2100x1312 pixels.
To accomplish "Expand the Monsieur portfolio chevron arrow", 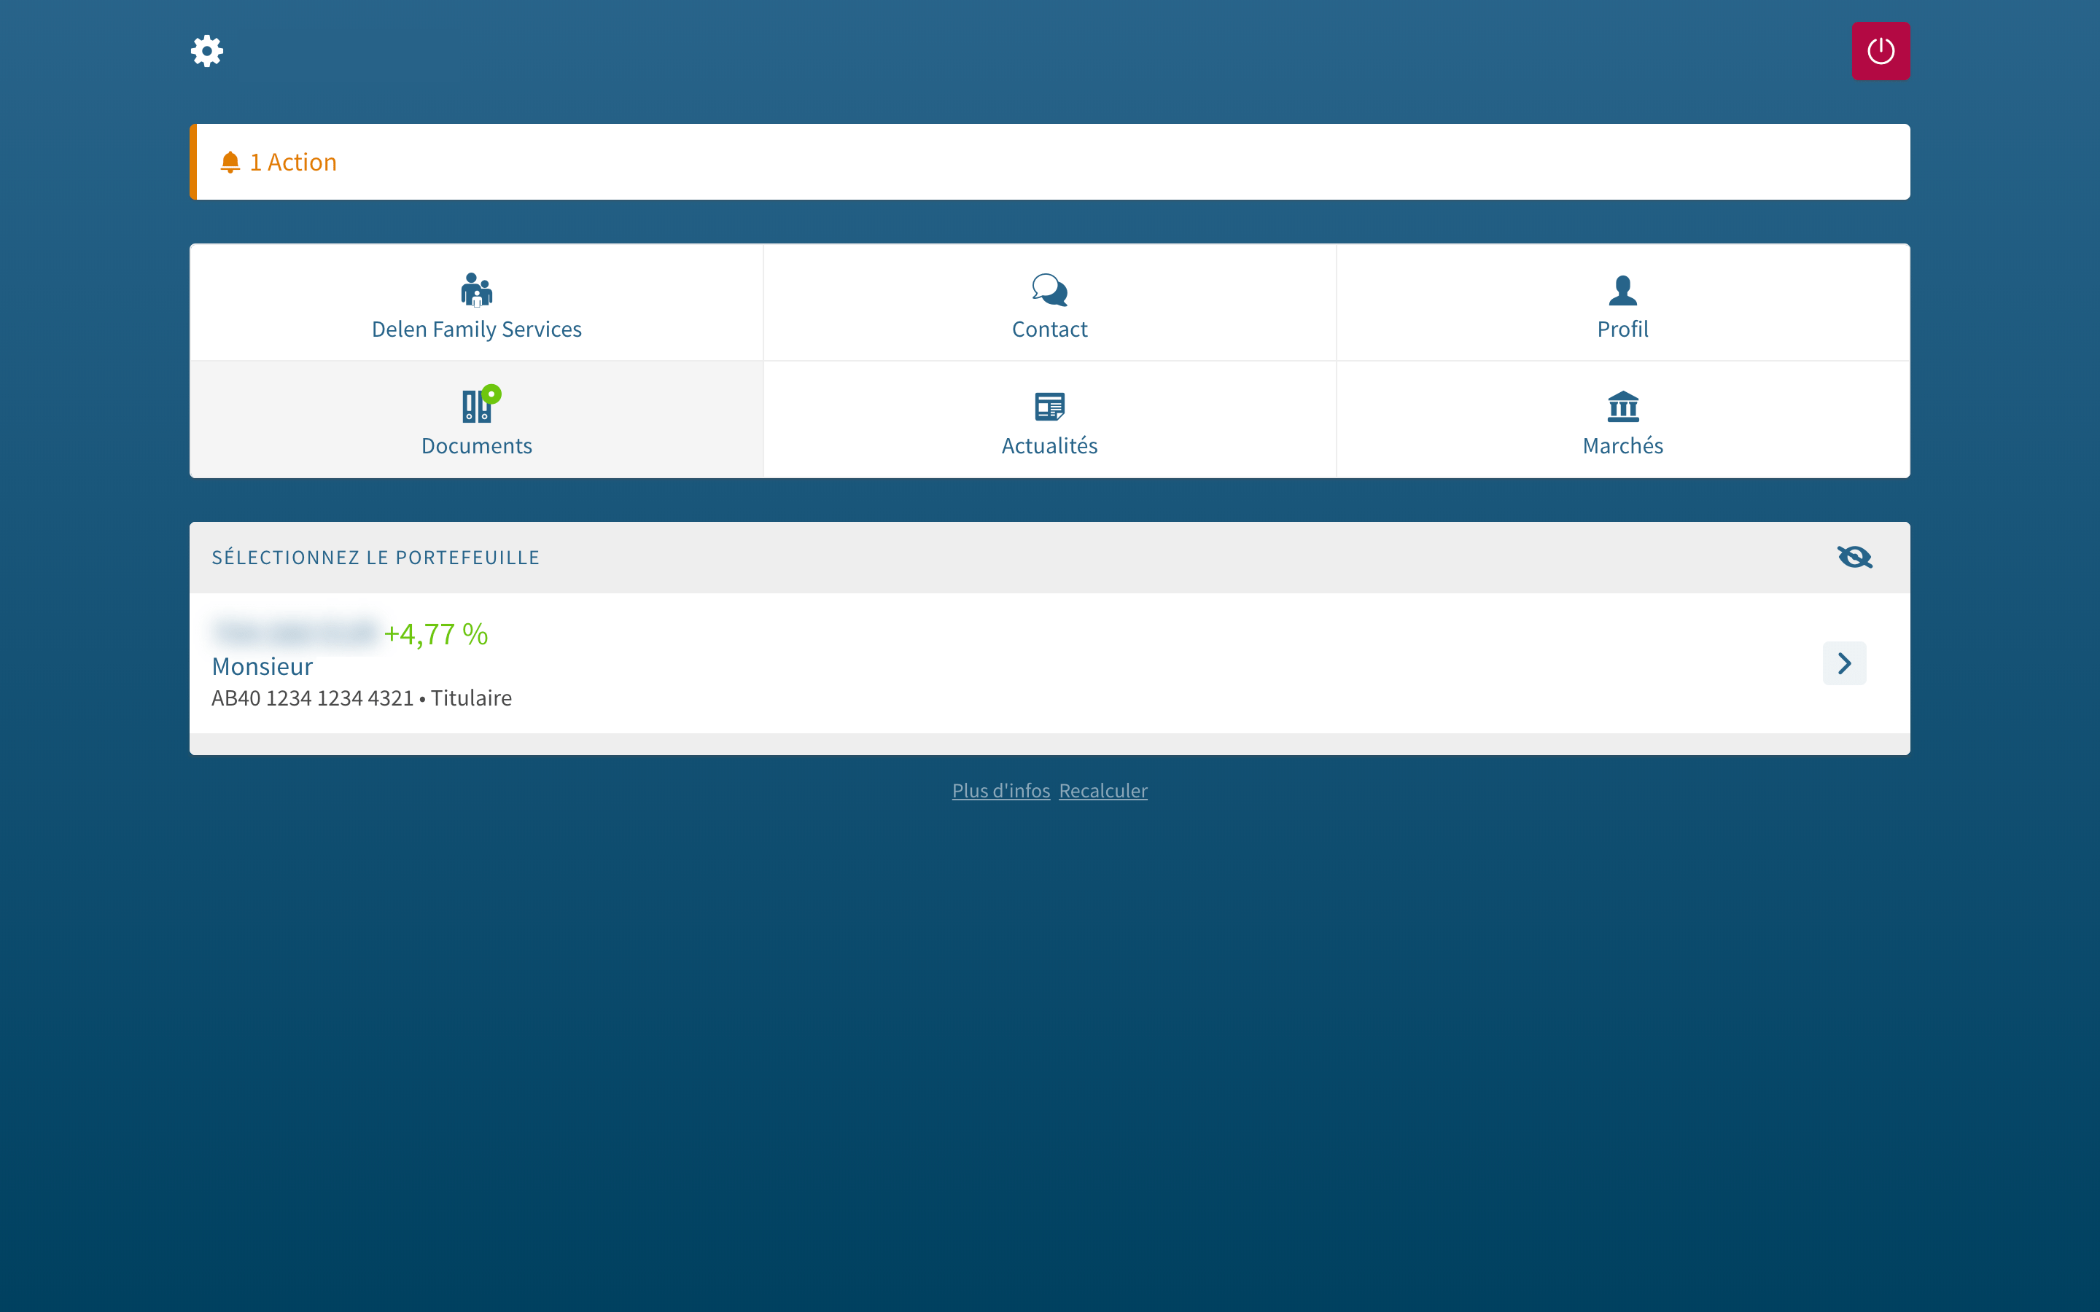I will (1844, 664).
